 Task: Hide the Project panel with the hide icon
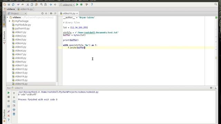tap(56, 13)
